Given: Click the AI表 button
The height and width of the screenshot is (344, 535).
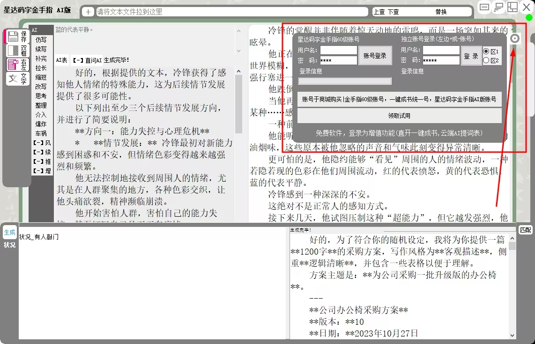Looking at the screenshot, I should 62,60.
